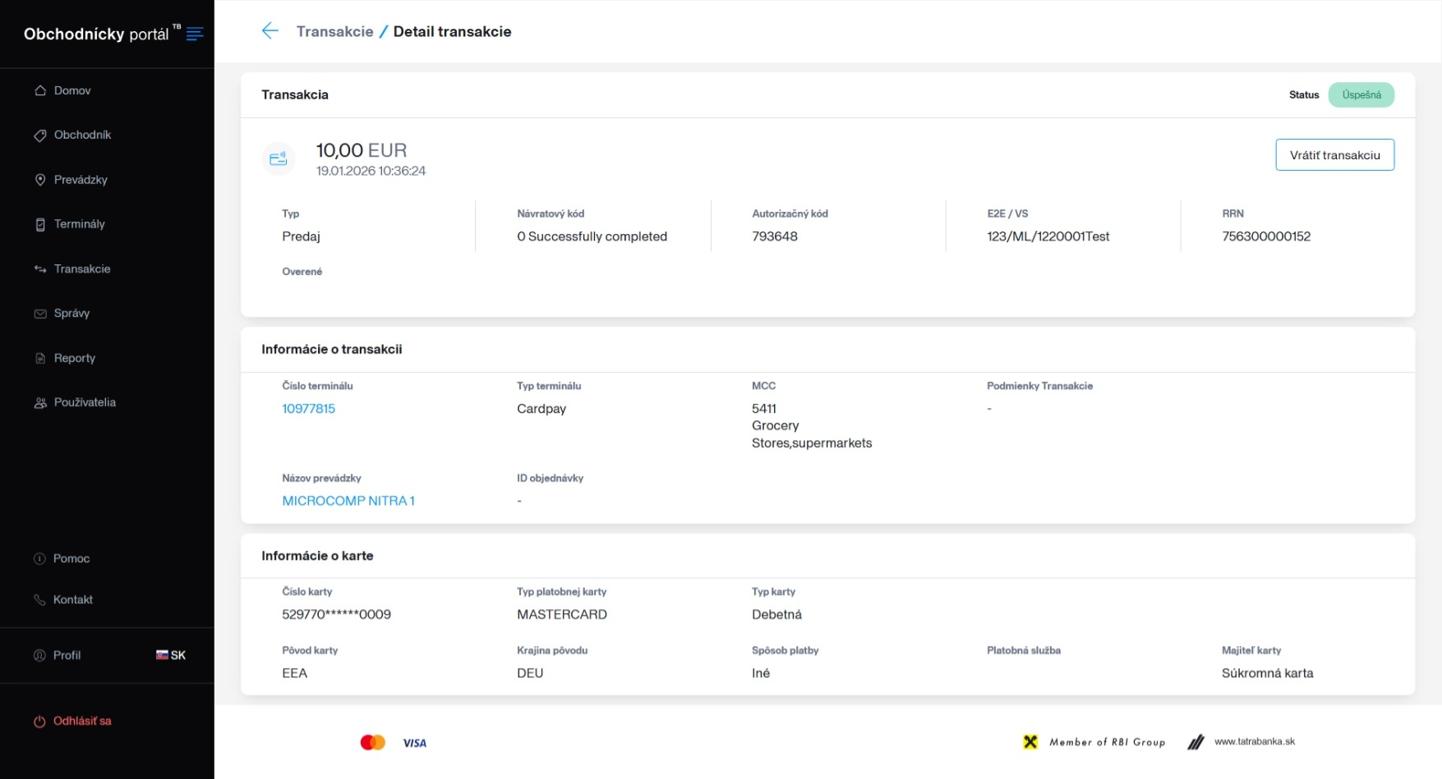Click the Úspešná status badge
The height and width of the screenshot is (779, 1442).
(x=1361, y=94)
